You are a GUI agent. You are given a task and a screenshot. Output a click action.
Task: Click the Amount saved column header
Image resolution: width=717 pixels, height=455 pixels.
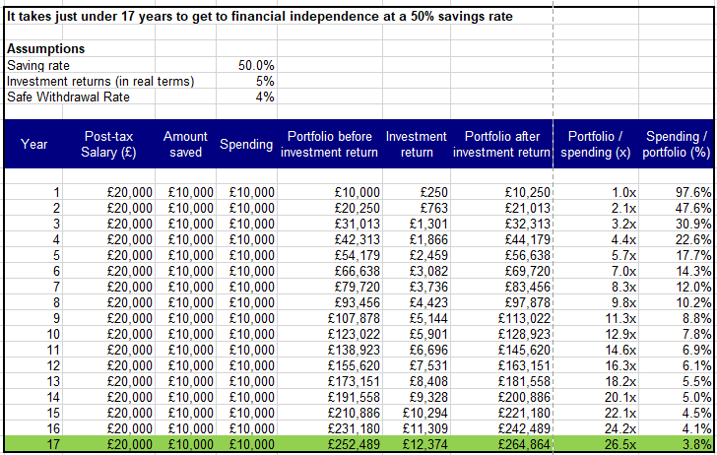point(184,144)
